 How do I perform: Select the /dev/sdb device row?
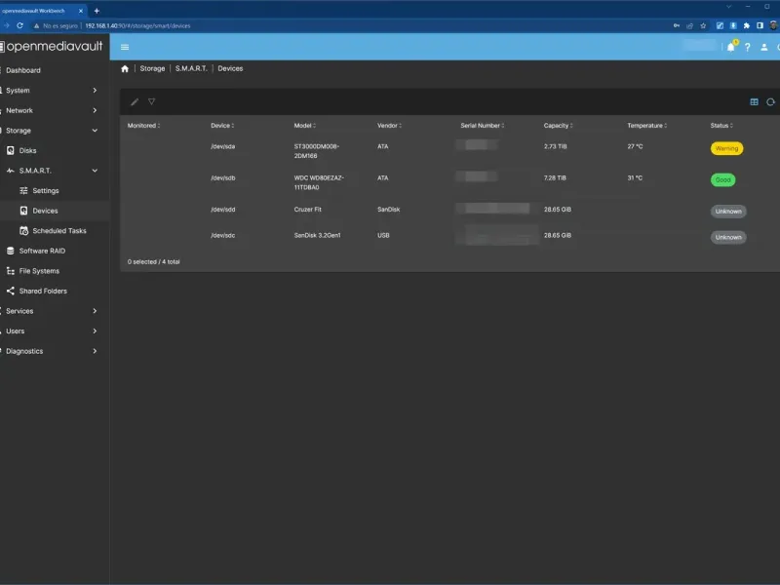[x=450, y=182]
